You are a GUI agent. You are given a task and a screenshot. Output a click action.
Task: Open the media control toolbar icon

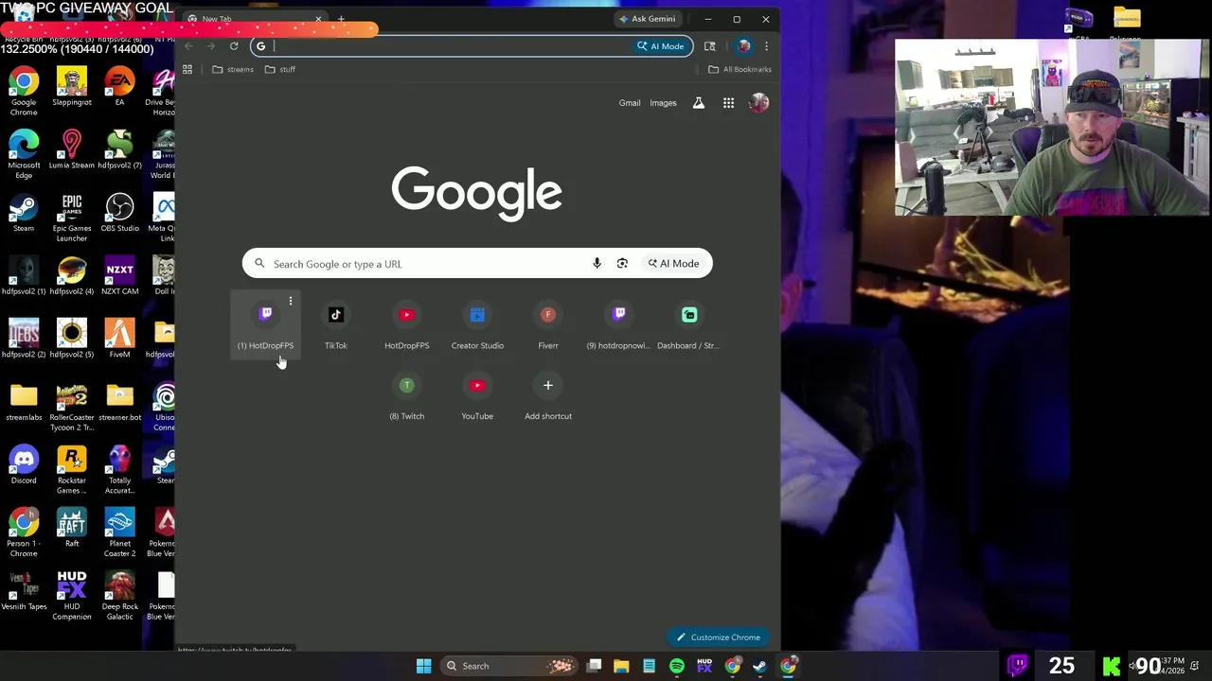(x=710, y=46)
